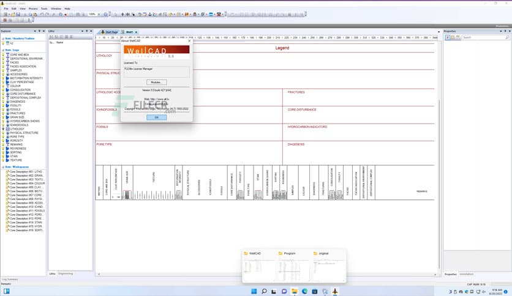Open the Help menu

tap(67, 9)
